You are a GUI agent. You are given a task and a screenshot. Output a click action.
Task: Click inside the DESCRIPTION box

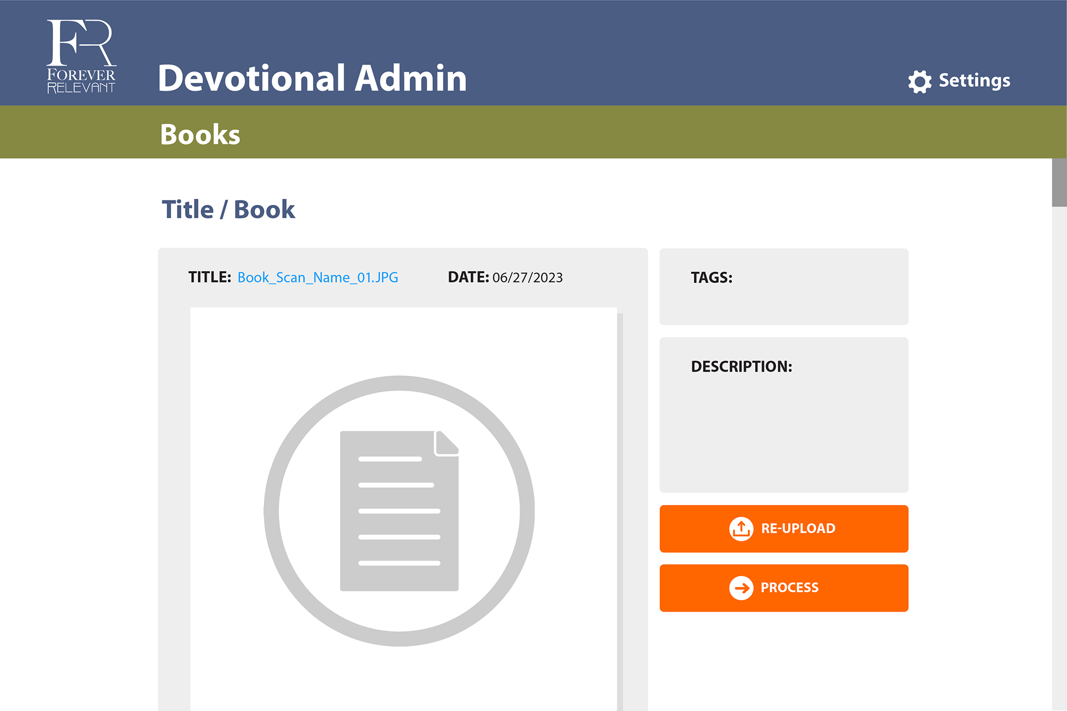click(784, 428)
